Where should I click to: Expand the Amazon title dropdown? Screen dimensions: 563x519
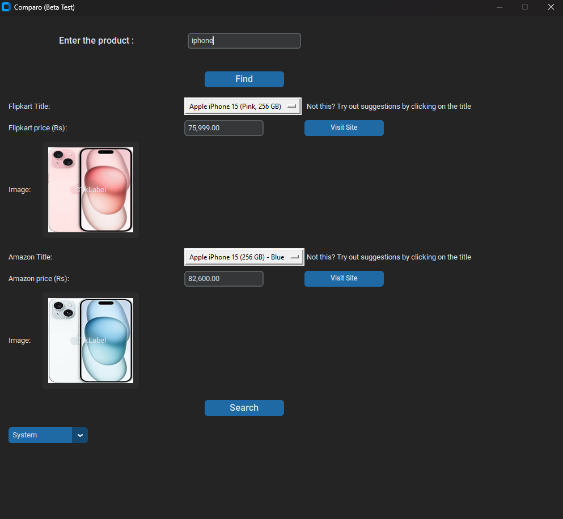tap(244, 257)
